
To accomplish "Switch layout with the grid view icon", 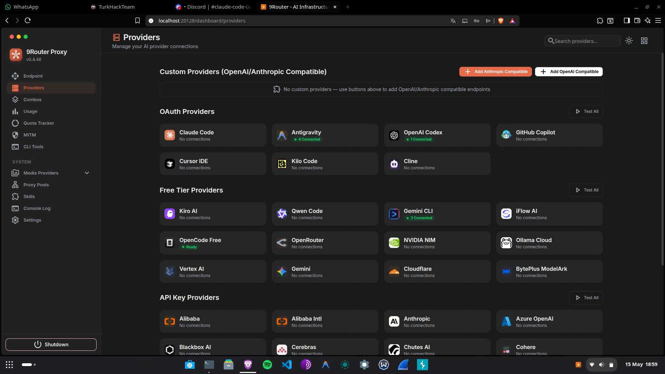I will 644,41.
